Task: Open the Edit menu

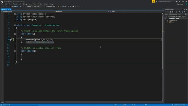Action: click(6, 4)
